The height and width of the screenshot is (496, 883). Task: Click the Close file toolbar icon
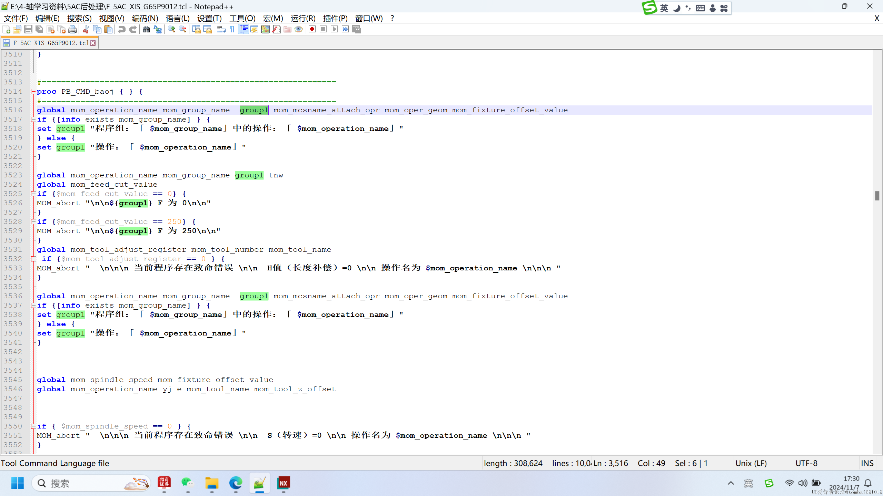[x=50, y=29]
